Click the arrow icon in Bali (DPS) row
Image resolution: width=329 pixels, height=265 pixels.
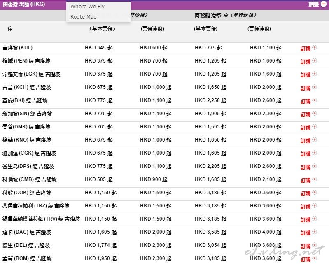tap(315, 166)
